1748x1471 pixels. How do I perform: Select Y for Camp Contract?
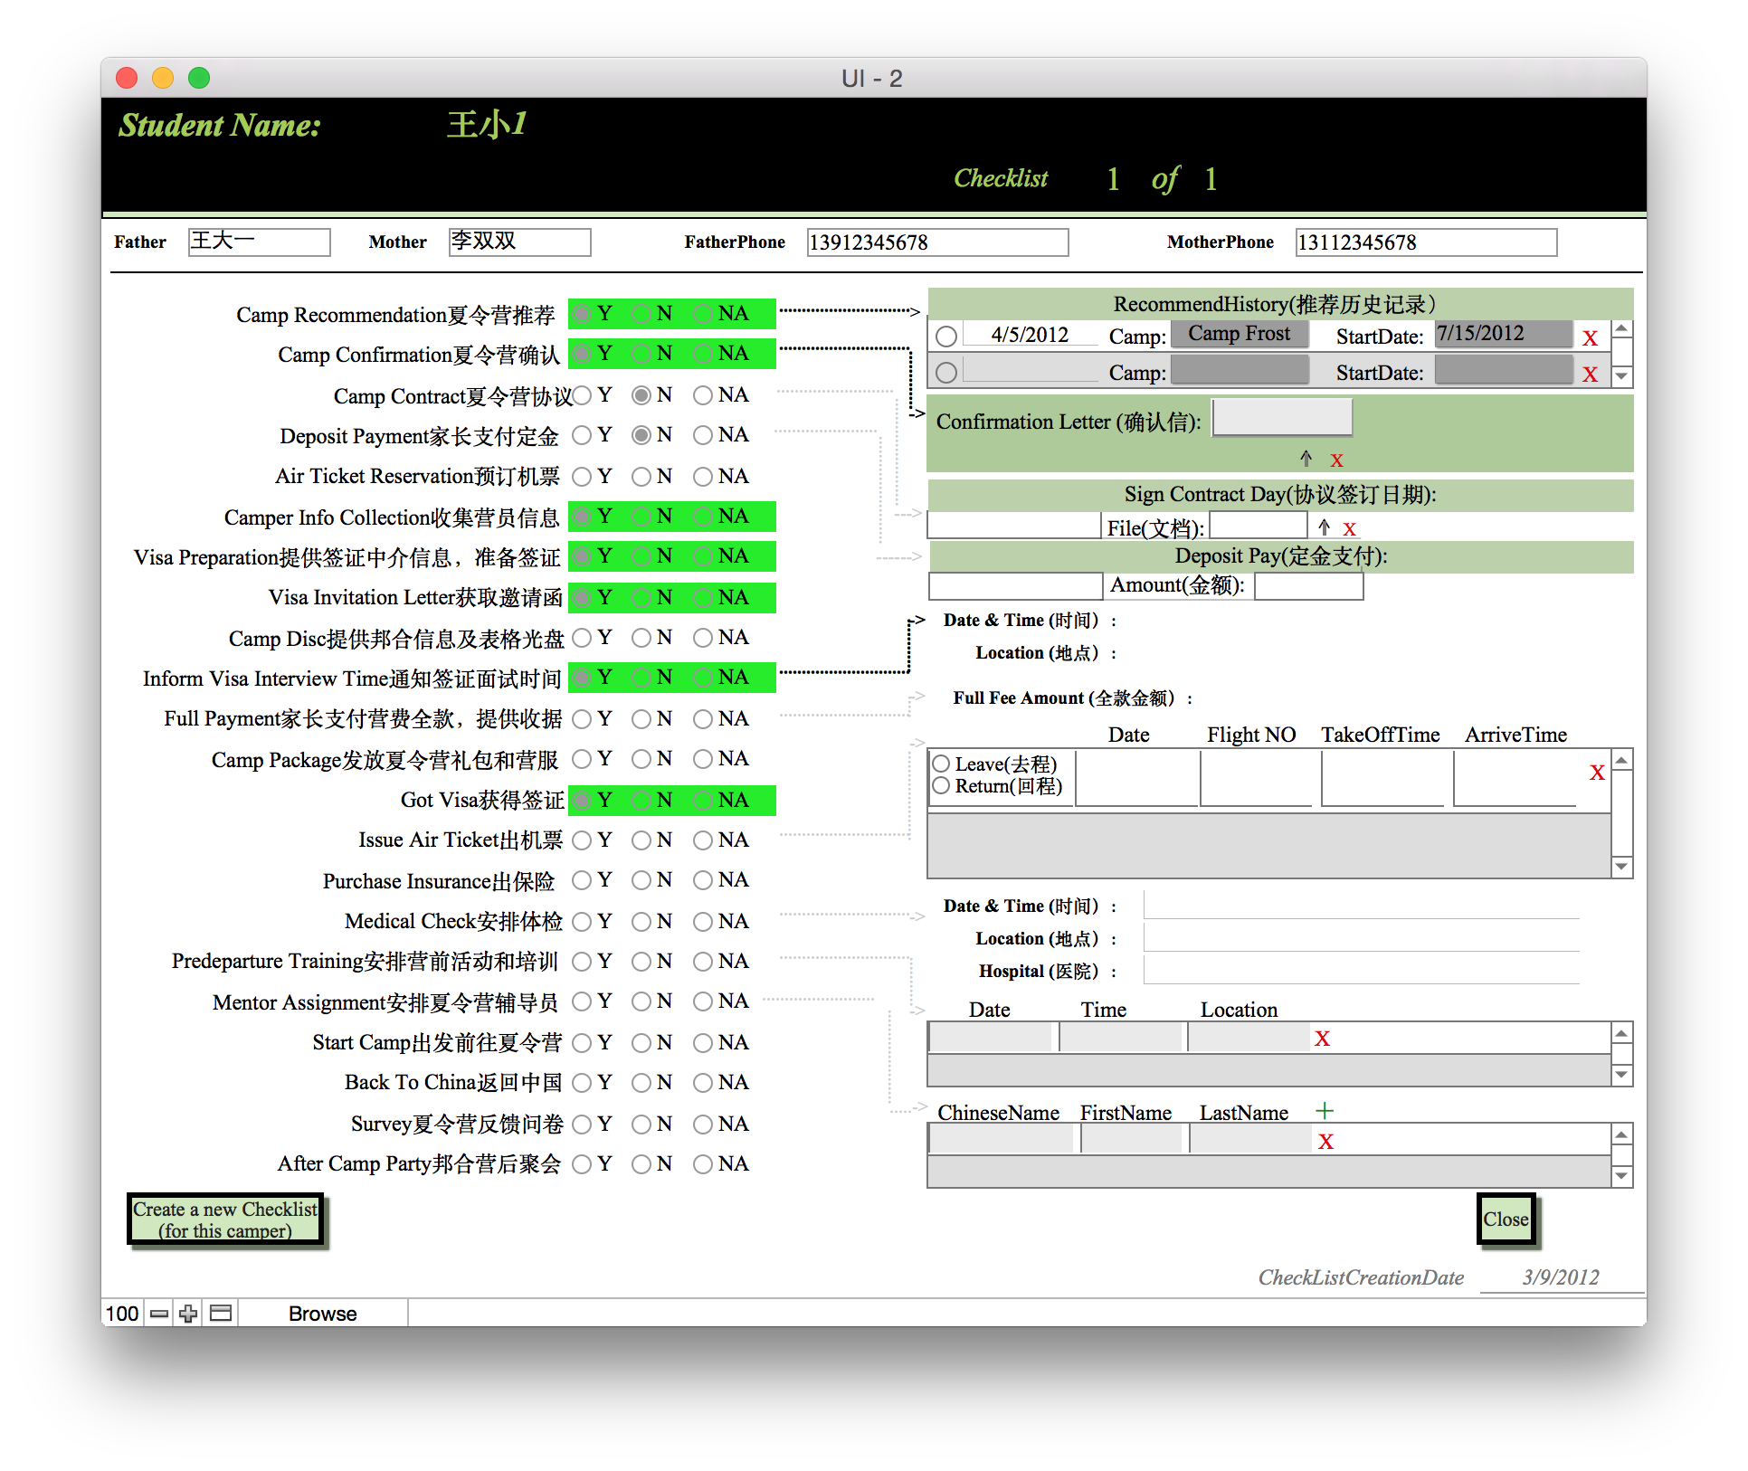583,395
